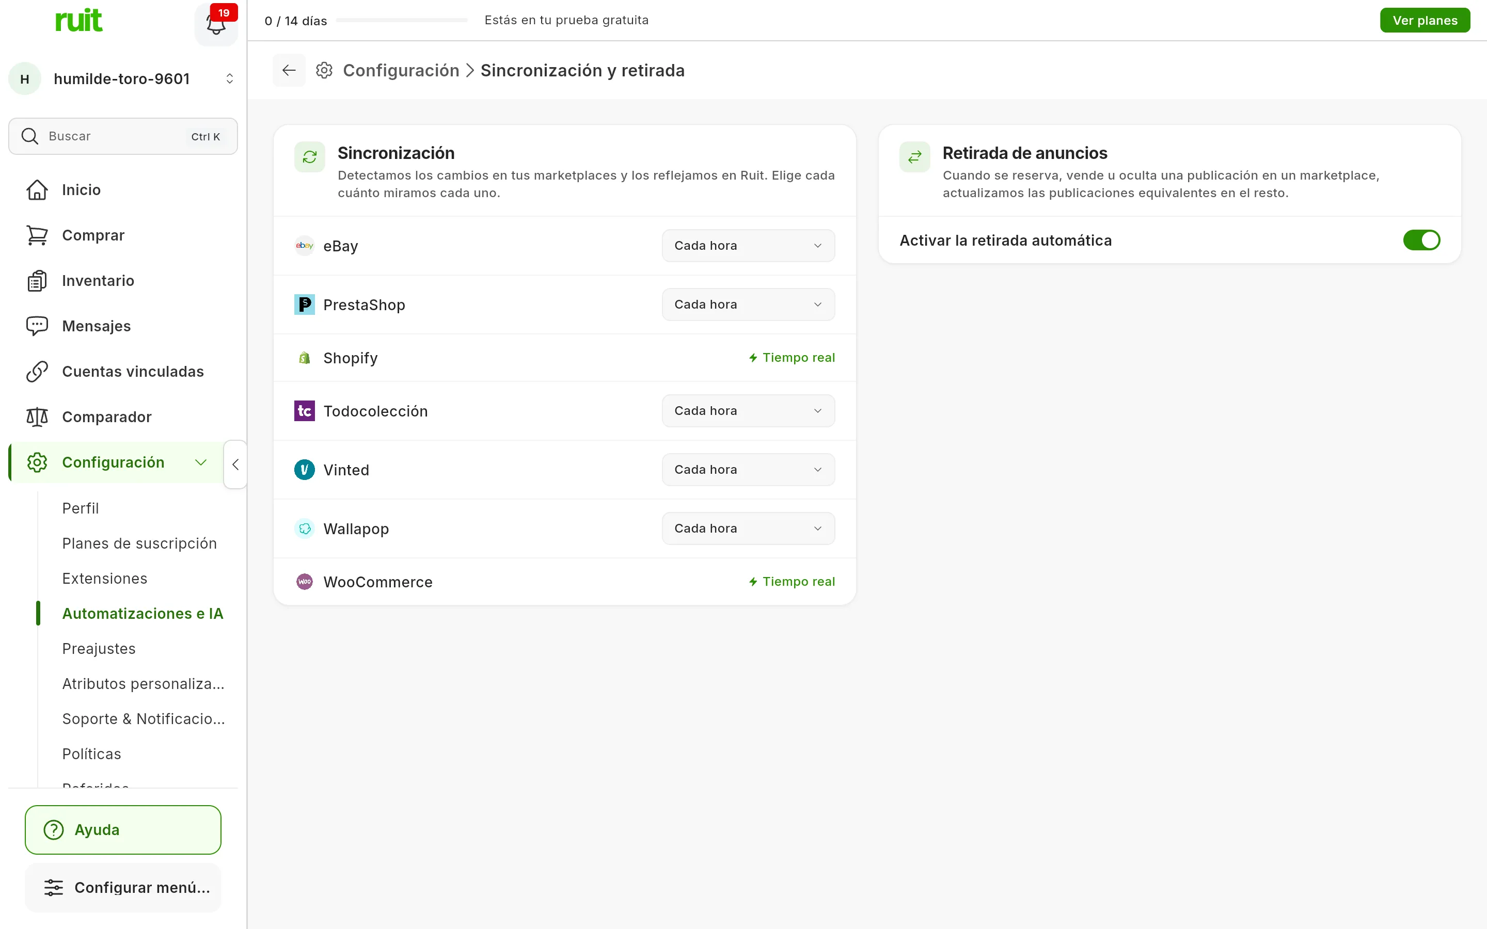Click the Comparador scales icon
1487x929 pixels.
point(37,417)
